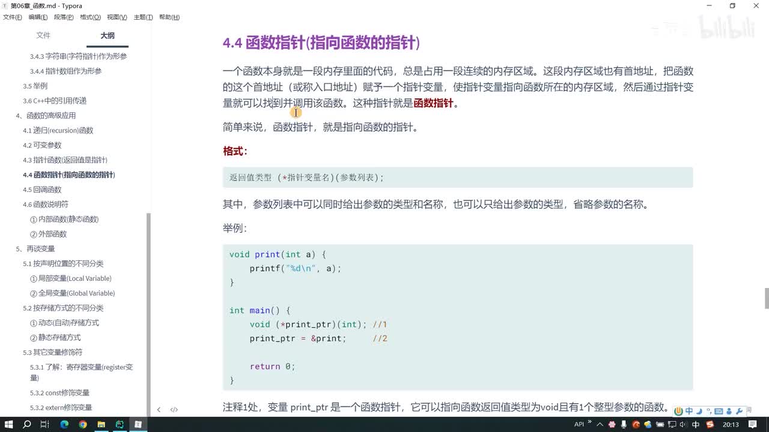Click the microphone tray icon

[x=624, y=424]
